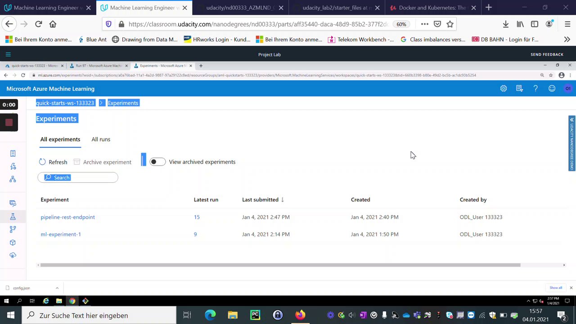Show more bookmarks with the double chevron
This screenshot has height=324, width=576.
(567, 40)
